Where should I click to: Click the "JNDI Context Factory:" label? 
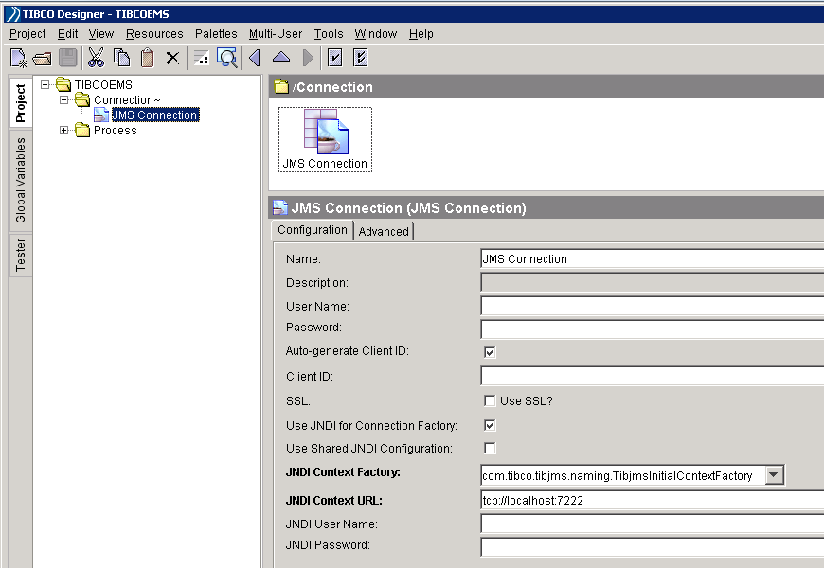343,472
